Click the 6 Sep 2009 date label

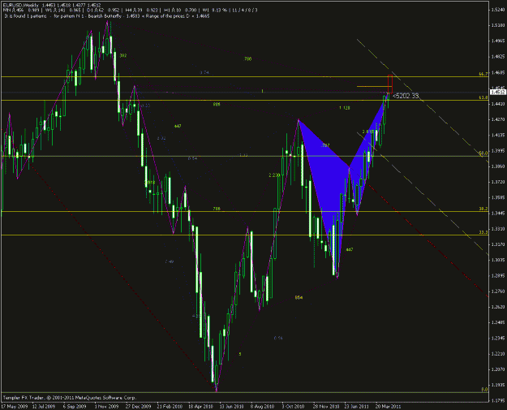(75, 407)
